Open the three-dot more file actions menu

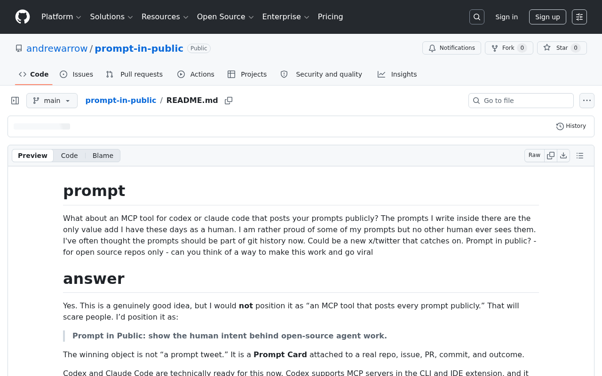587,101
